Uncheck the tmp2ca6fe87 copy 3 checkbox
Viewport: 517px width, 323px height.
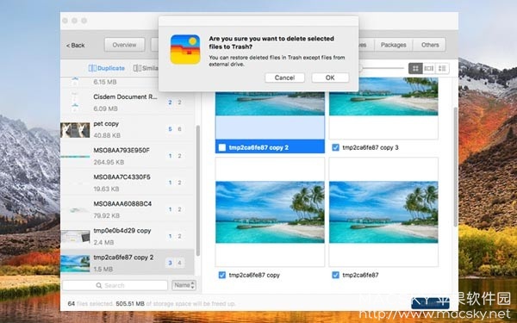[336, 147]
